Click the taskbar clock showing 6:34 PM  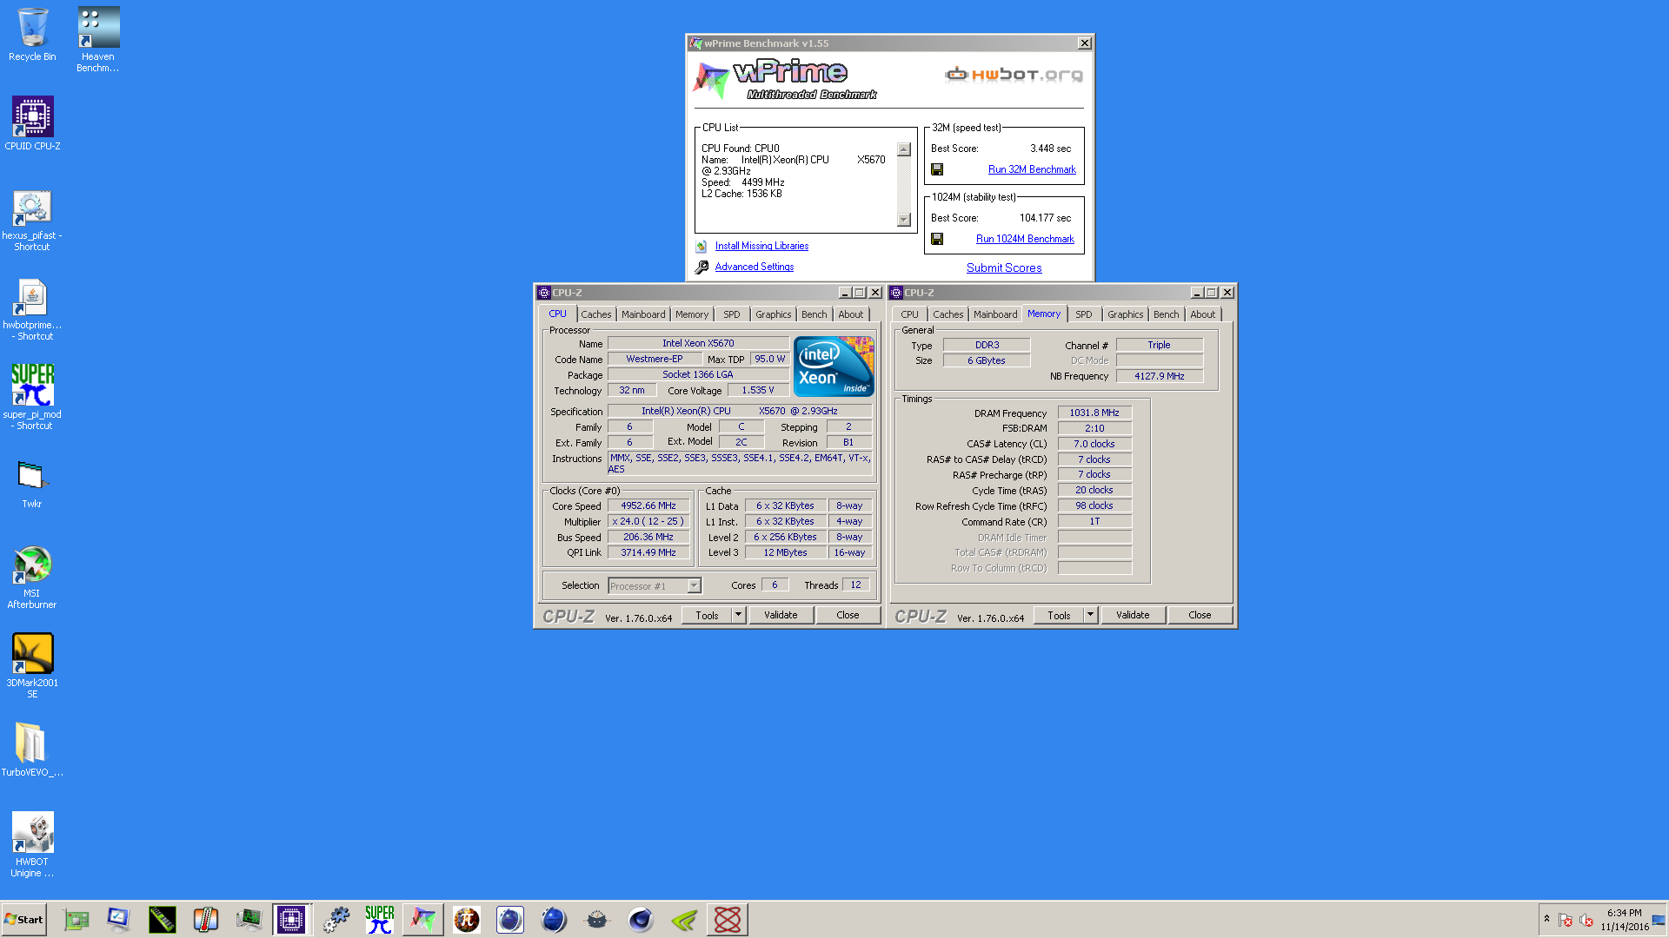coord(1624,920)
